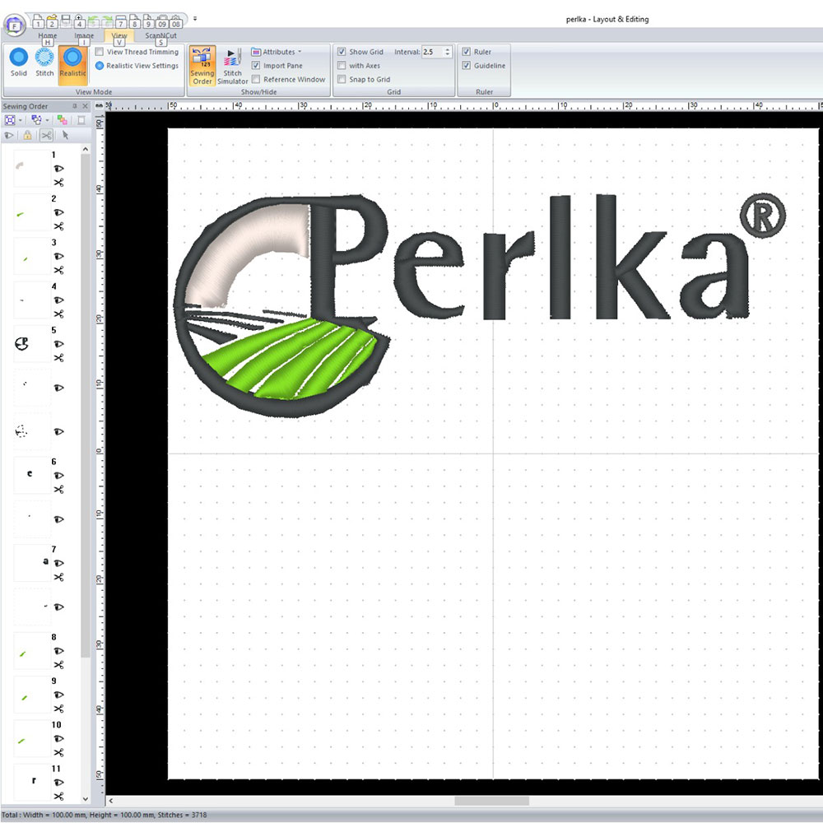Click the select-frame icon in Sewing Order toolbar
The height and width of the screenshot is (823, 823).
[x=10, y=120]
